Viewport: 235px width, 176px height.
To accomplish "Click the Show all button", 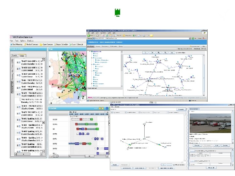I will pyautogui.click(x=211, y=168).
